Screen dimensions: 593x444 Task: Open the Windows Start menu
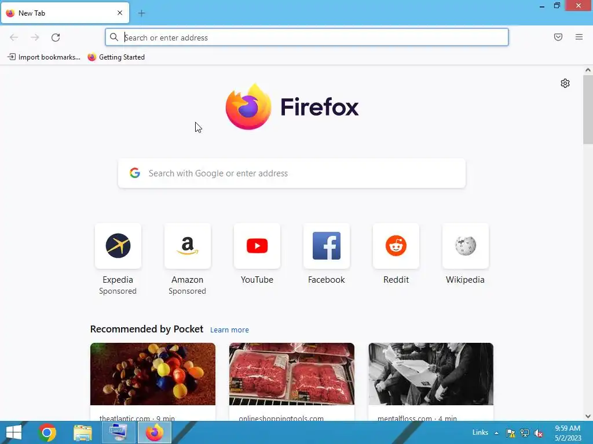tap(14, 432)
